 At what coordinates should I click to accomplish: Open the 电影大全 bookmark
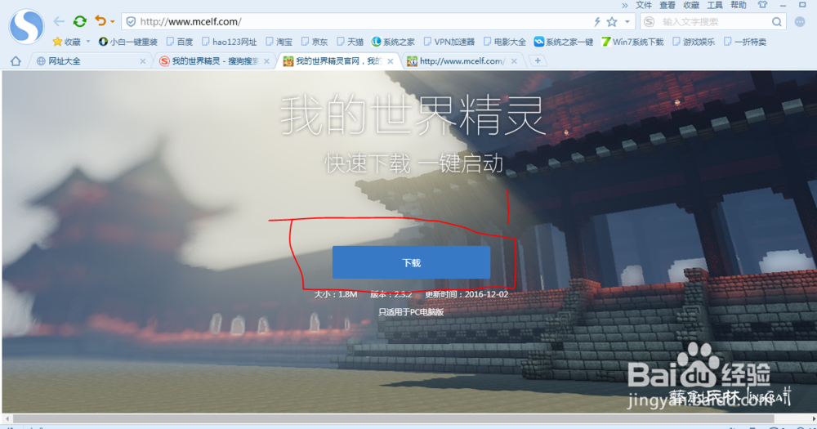[x=504, y=42]
